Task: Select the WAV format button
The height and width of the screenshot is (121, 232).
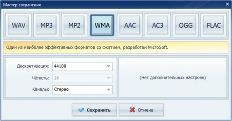Action: pos(19,25)
